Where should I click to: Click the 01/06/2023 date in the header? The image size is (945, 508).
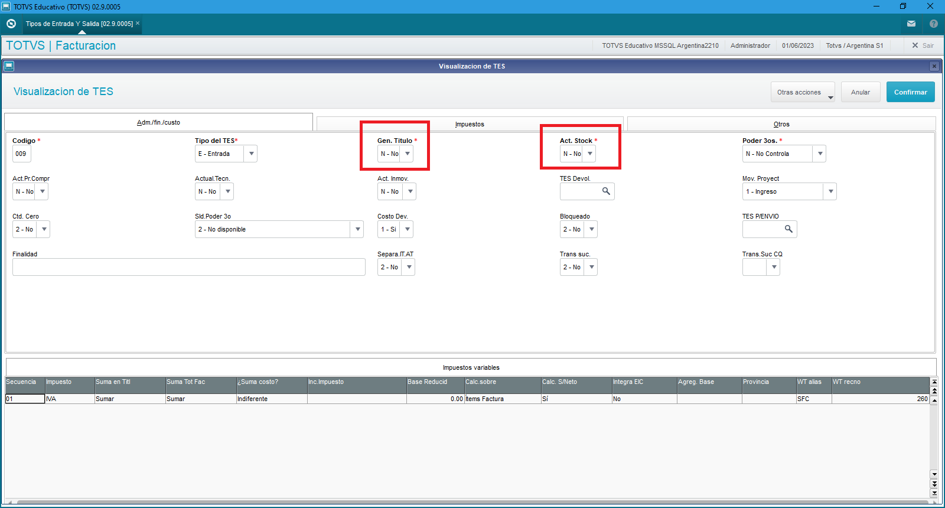point(798,45)
